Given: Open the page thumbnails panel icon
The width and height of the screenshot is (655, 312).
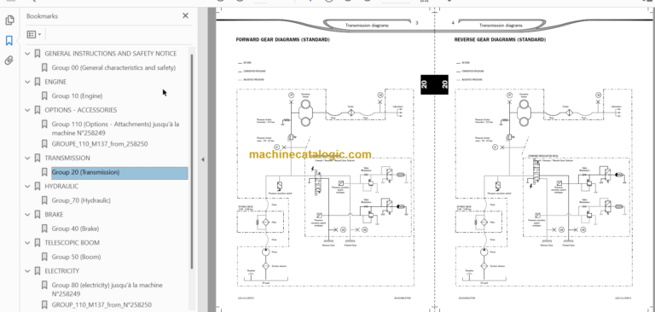Looking at the screenshot, I should point(9,20).
